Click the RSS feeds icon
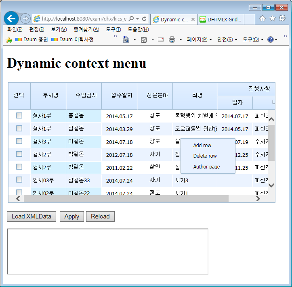Viewport: 292px width, 287px height. coord(144,40)
